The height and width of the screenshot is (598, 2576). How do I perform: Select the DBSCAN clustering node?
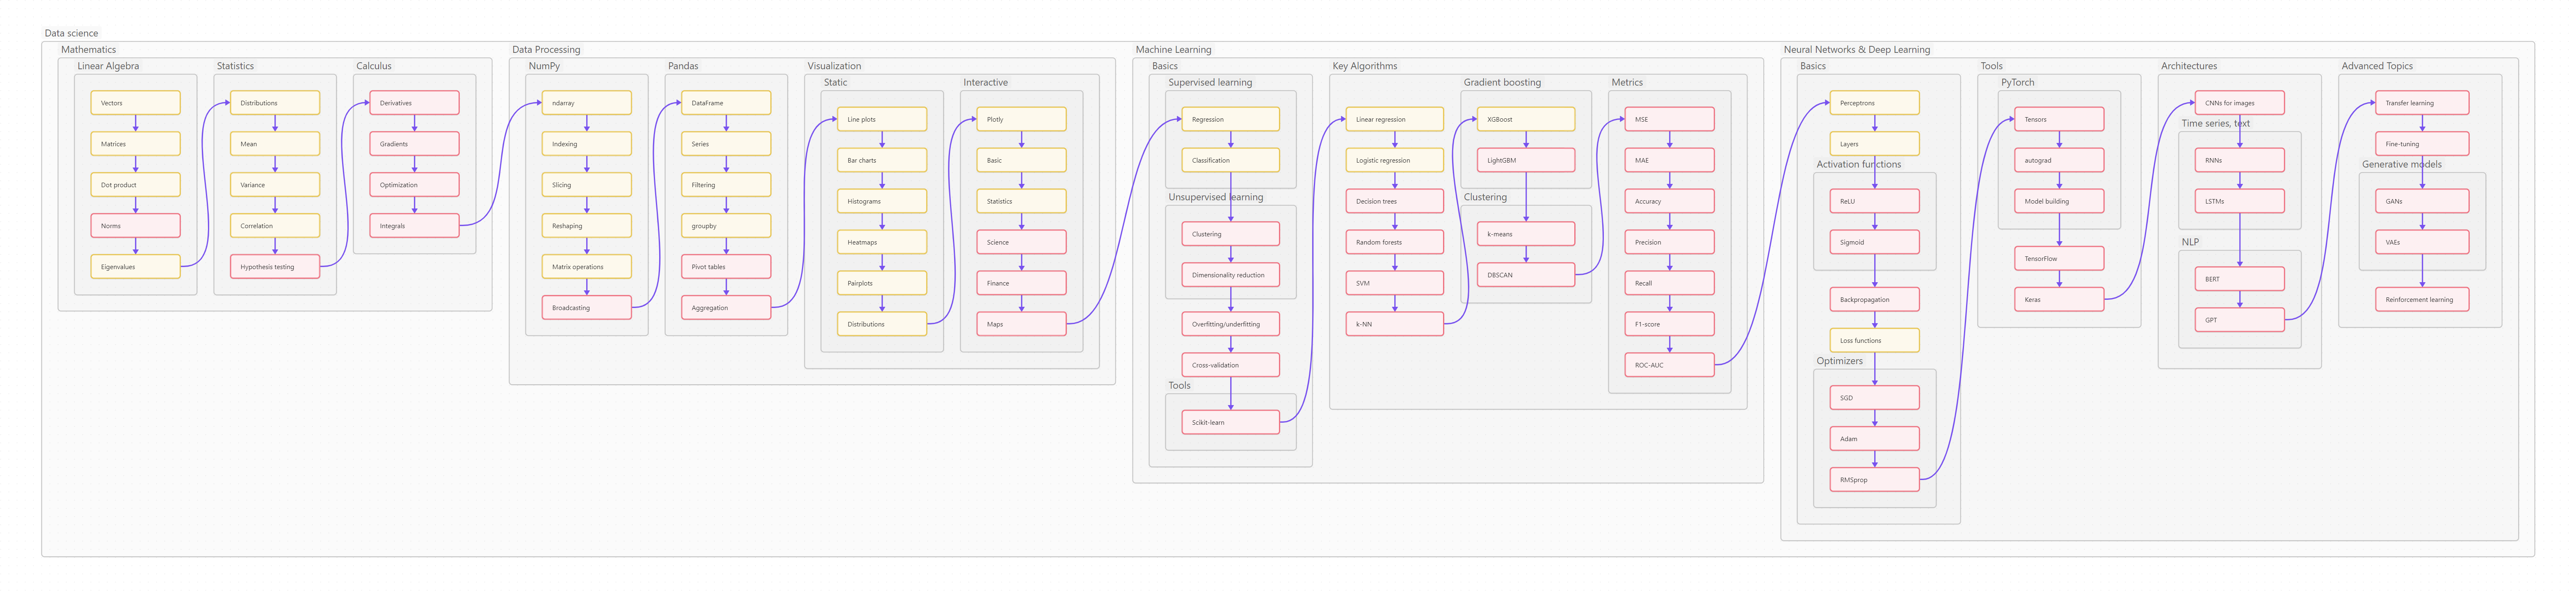click(1525, 274)
